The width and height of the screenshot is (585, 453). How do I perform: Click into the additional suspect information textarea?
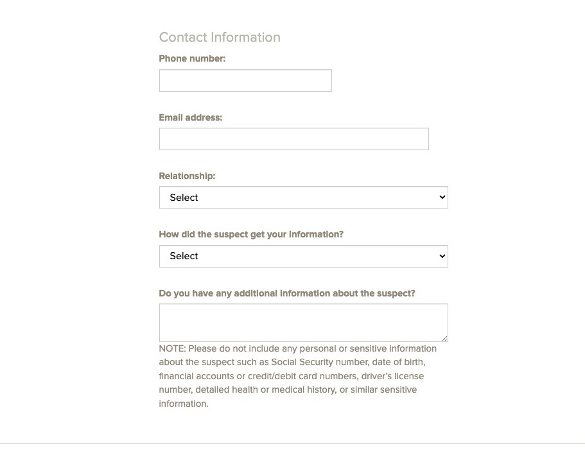point(303,322)
